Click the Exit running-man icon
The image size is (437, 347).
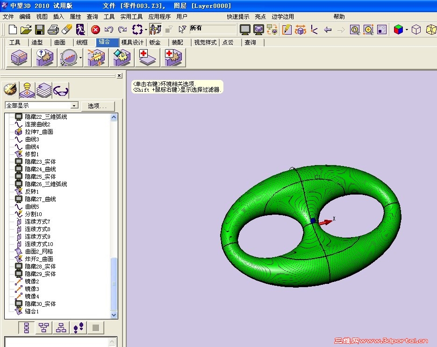click(x=80, y=29)
